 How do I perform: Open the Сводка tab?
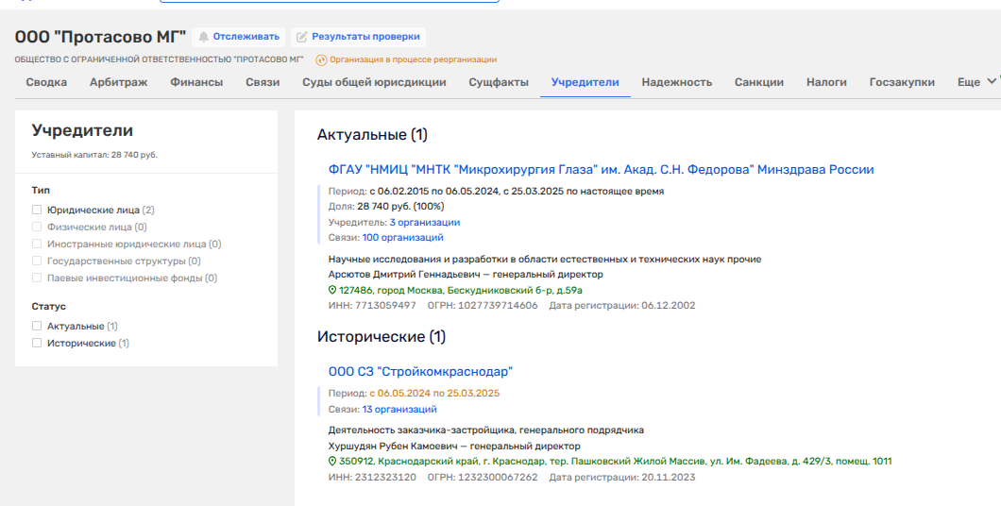tap(46, 82)
